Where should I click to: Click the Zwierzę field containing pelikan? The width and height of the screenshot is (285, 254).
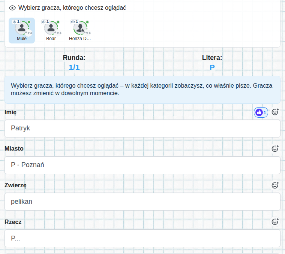pyautogui.click(x=142, y=202)
